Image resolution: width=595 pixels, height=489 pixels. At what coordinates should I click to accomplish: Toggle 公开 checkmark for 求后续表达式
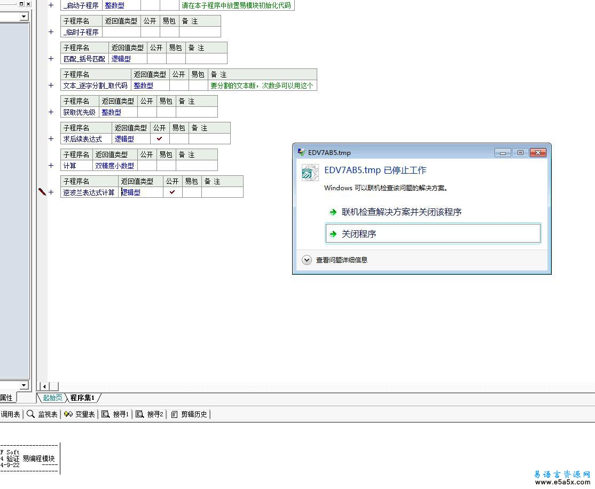coord(159,139)
